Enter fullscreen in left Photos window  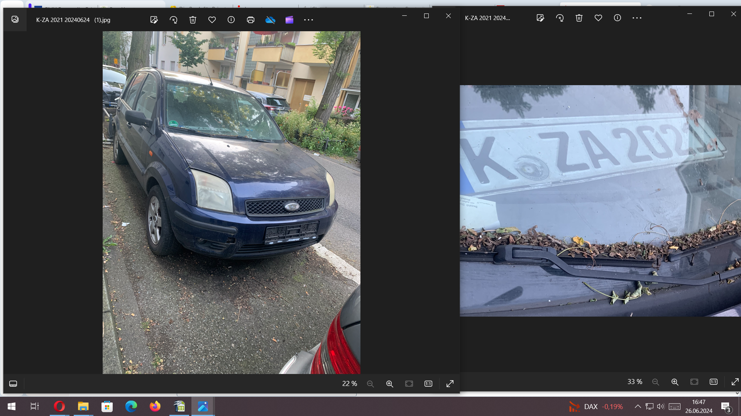coord(450,384)
